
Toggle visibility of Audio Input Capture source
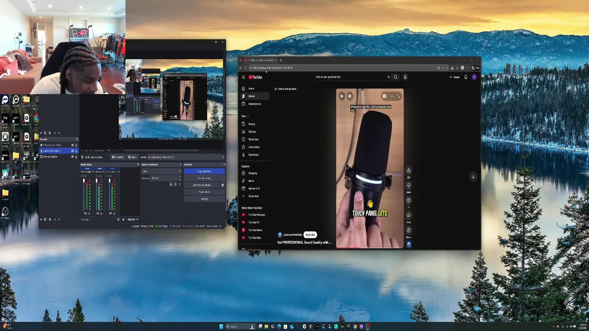tap(72, 151)
